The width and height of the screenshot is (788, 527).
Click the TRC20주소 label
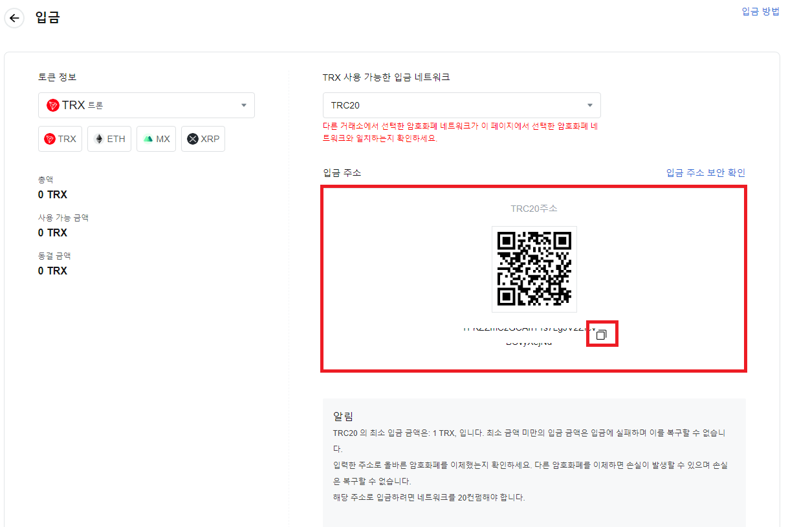click(x=534, y=209)
